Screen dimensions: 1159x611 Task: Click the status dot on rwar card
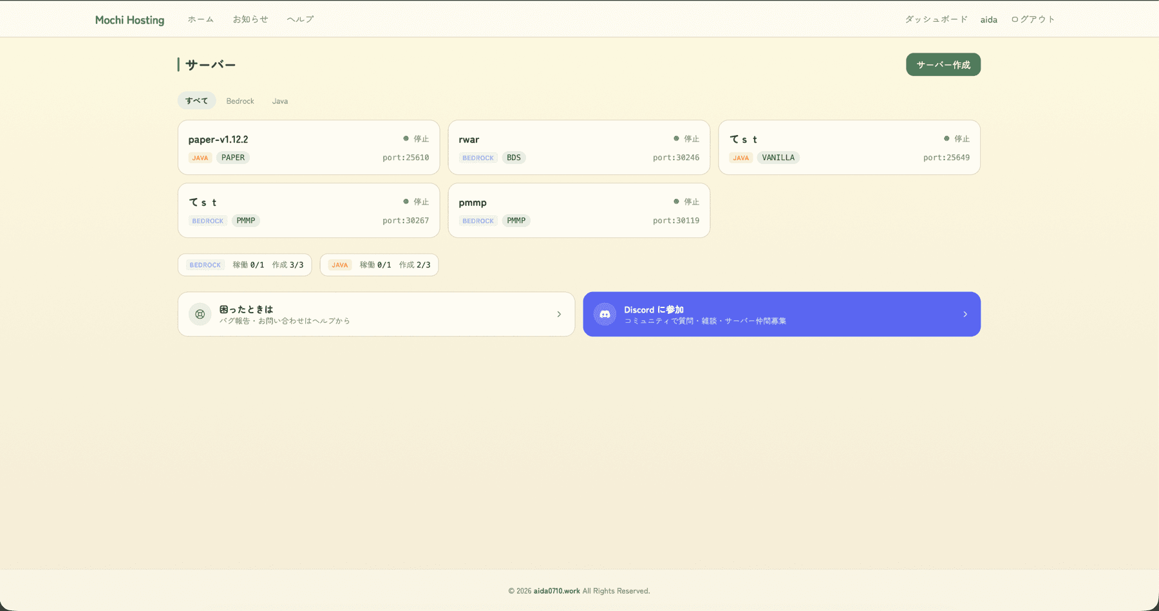pyautogui.click(x=676, y=138)
